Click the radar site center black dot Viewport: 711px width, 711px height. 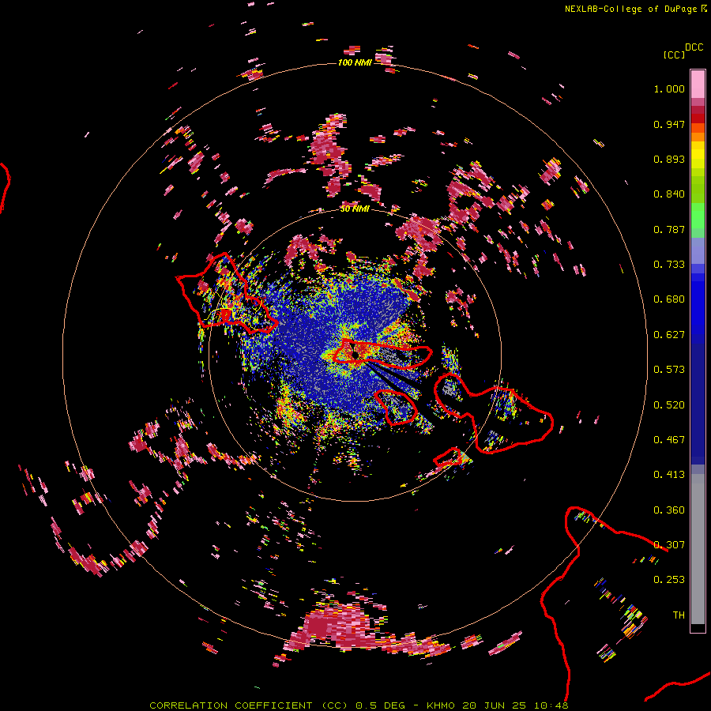355,355
